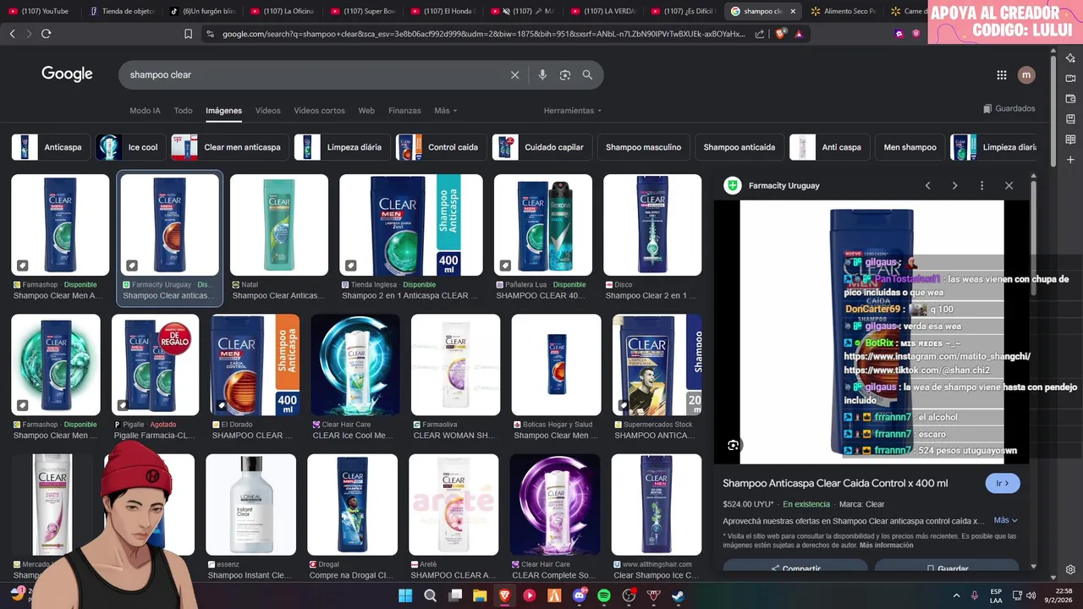Filter by the Men shampoo chip
Screen dimensions: 1083x609
(910, 147)
